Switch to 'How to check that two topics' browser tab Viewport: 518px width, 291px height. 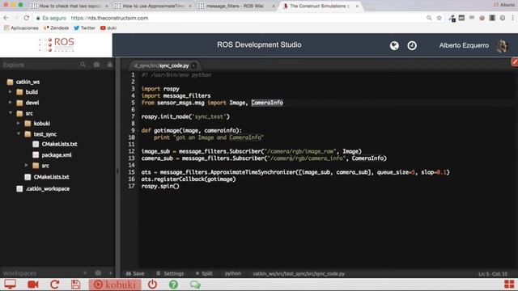coord(70,6)
